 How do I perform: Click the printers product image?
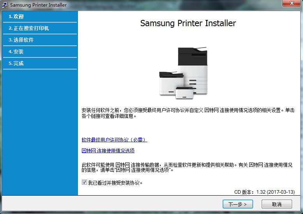(x=183, y=73)
